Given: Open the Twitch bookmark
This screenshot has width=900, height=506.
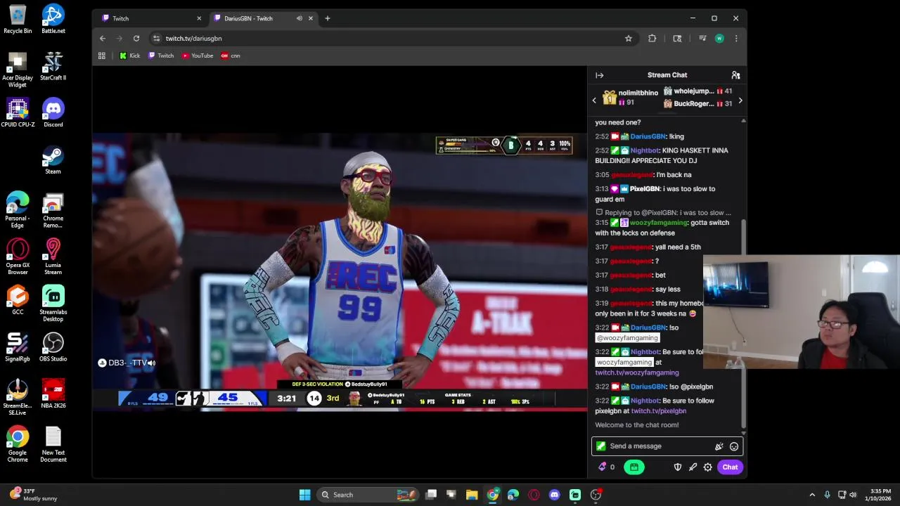Looking at the screenshot, I should [161, 56].
